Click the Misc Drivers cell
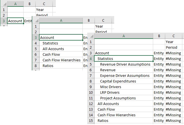The width and height of the screenshot is (184, 125). point(111,87)
